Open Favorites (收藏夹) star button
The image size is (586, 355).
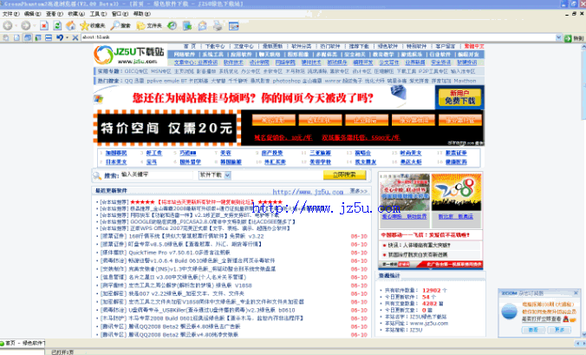(x=93, y=25)
